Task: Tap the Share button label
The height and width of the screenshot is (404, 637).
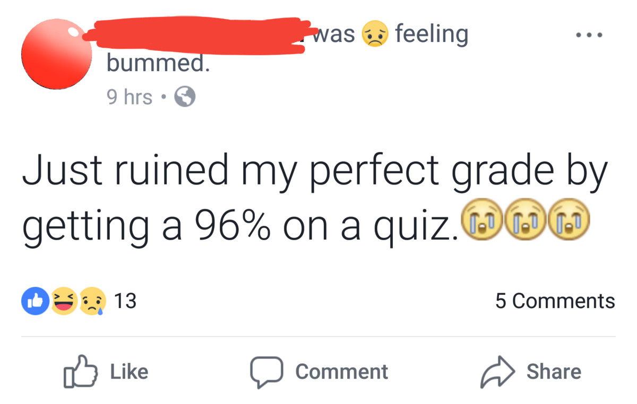Action: [x=554, y=371]
